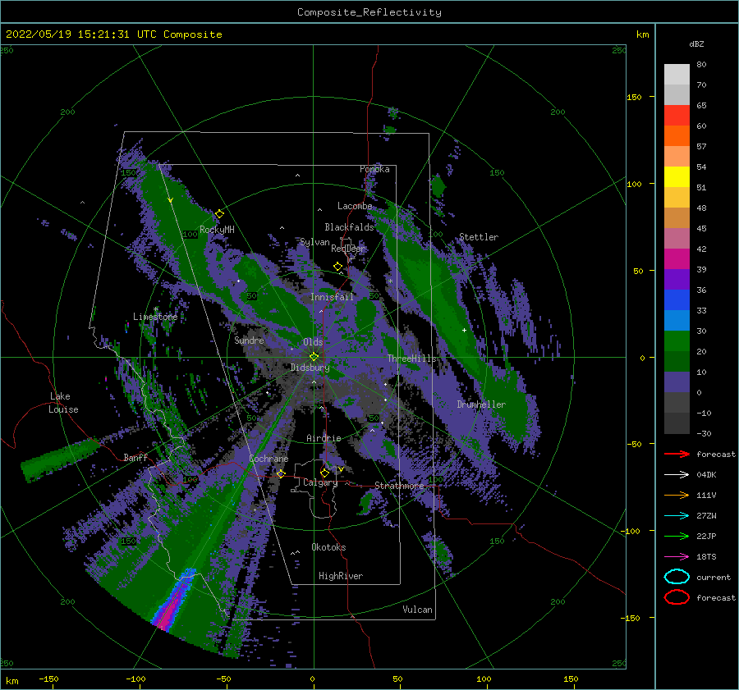
Task: Click the Lacombe city label
Action: (355, 206)
